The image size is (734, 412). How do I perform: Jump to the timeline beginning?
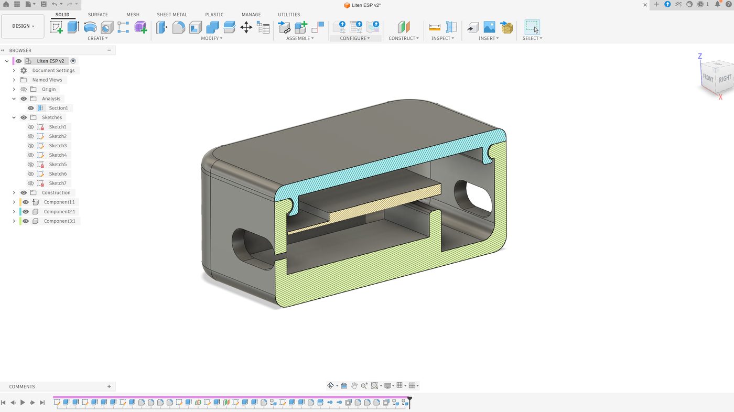tap(3, 403)
